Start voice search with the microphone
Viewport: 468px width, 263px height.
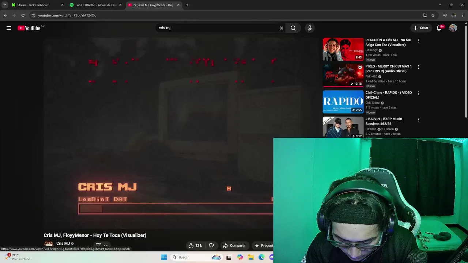[310, 28]
